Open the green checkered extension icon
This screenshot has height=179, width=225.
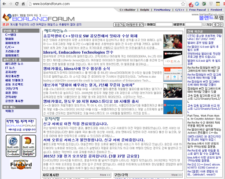pyautogui.click(x=204, y=4)
